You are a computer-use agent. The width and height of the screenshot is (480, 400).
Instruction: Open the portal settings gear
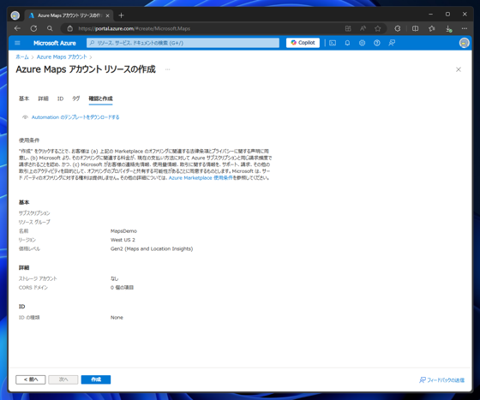pyautogui.click(x=362, y=43)
